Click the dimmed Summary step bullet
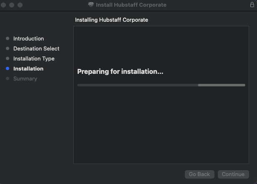Image resolution: width=257 pixels, height=184 pixels. pyautogui.click(x=8, y=78)
